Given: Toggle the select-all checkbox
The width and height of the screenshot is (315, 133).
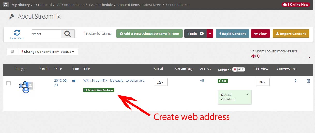Looking at the screenshot, I should click(12, 51).
